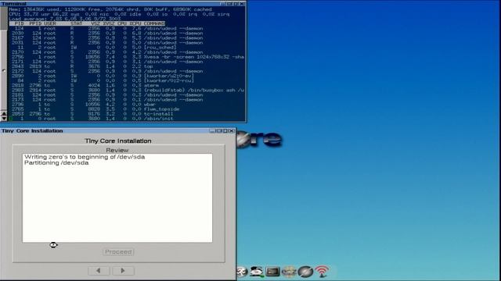The height and width of the screenshot is (281, 501).
Task: Click the Xvesa -br -screen process row
Action: click(128, 57)
